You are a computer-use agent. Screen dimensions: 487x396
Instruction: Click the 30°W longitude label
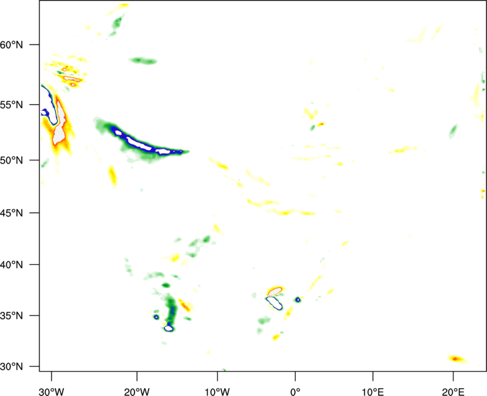click(51, 392)
